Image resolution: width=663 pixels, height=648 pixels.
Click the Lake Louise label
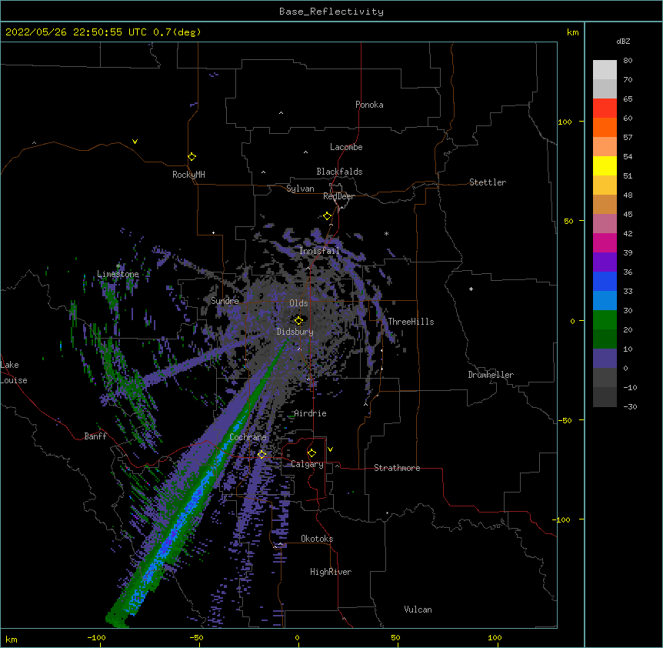[x=14, y=372]
